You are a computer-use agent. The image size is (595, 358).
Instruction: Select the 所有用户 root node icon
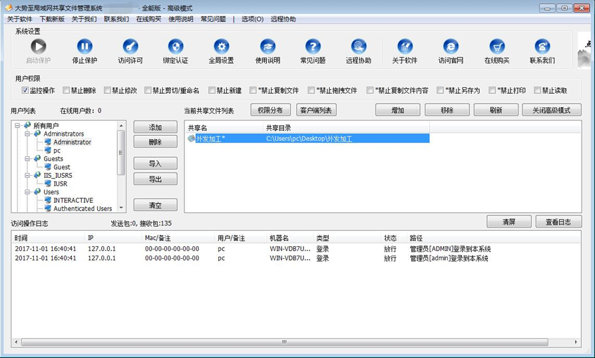(27, 126)
